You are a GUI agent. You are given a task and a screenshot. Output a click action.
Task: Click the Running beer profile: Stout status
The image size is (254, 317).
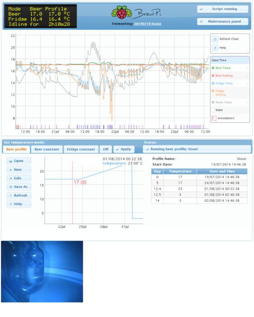click(x=197, y=149)
